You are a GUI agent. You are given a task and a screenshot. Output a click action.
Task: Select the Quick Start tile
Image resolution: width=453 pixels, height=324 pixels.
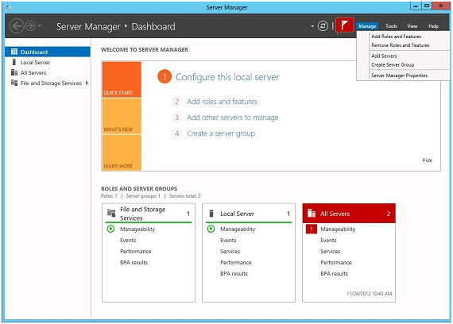pyautogui.click(x=122, y=79)
